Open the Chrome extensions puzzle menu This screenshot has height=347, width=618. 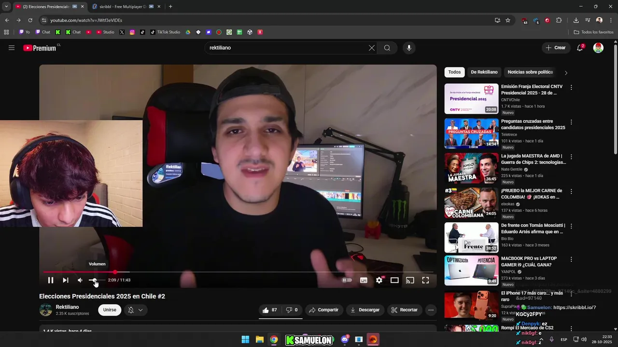[559, 20]
